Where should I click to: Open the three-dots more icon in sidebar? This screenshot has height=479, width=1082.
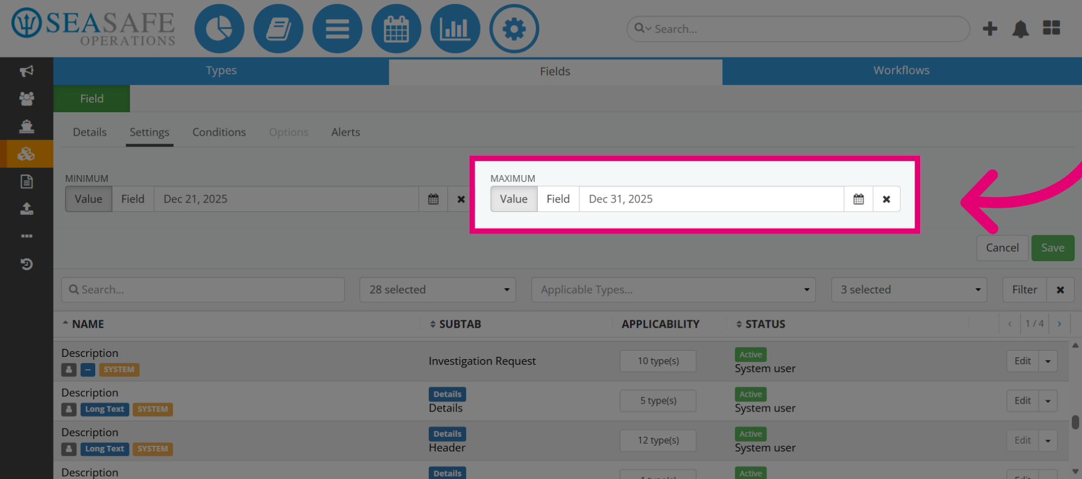(26, 236)
